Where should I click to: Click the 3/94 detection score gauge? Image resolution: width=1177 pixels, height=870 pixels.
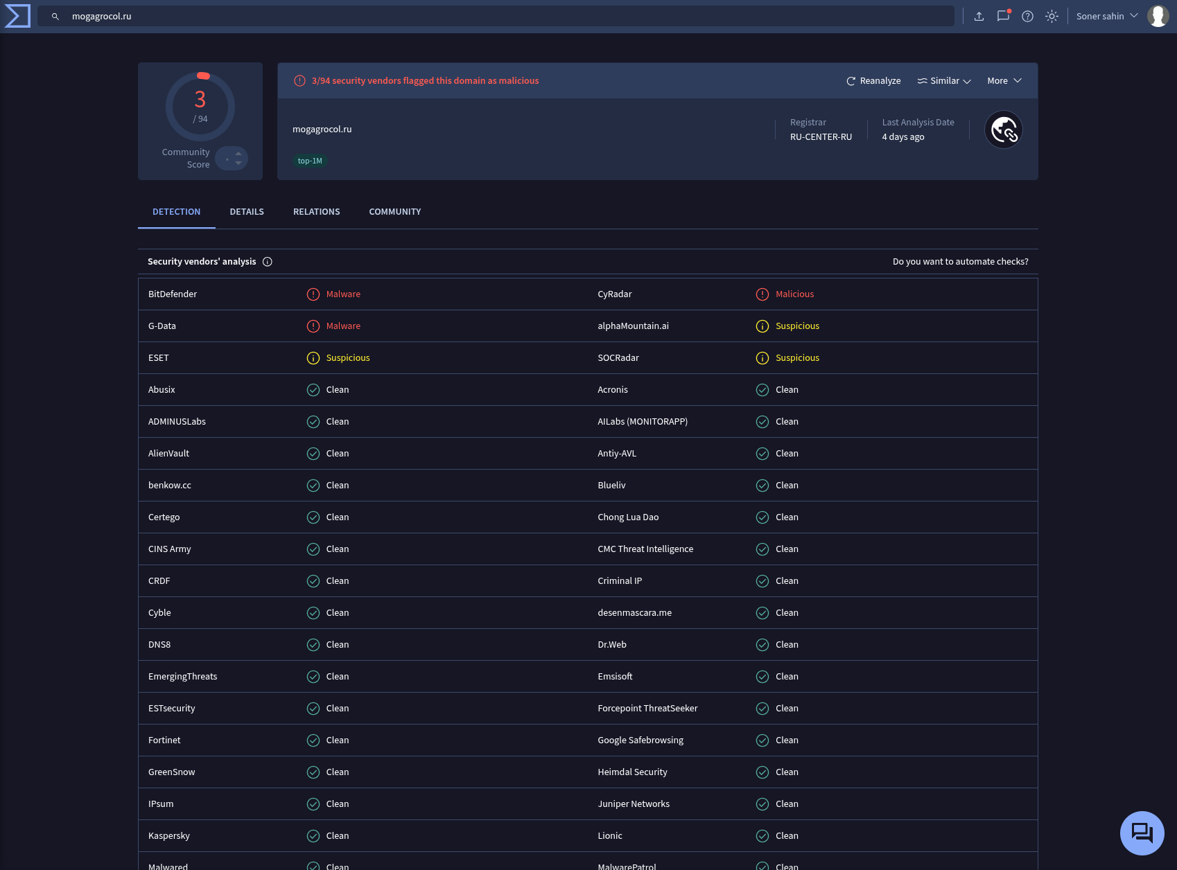(x=200, y=107)
